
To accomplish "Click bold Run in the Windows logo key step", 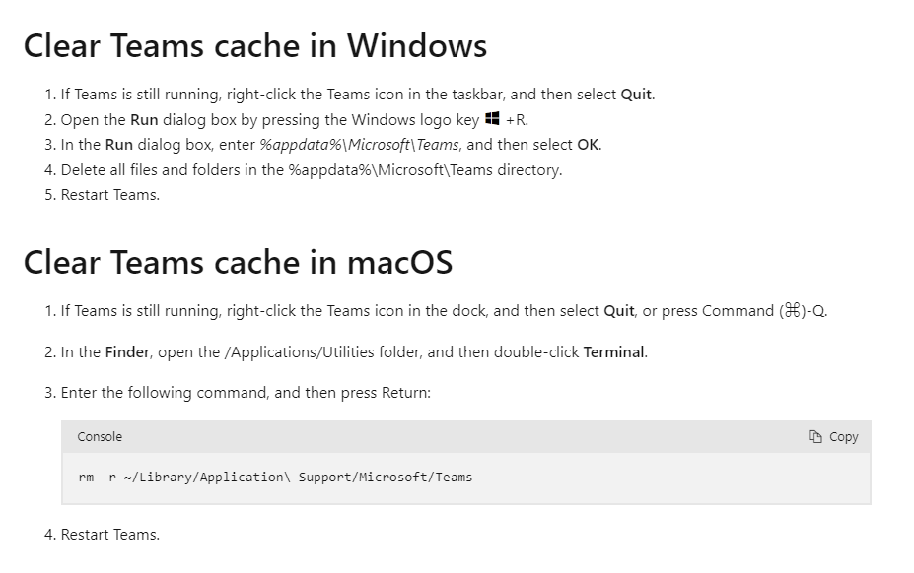I will [144, 120].
